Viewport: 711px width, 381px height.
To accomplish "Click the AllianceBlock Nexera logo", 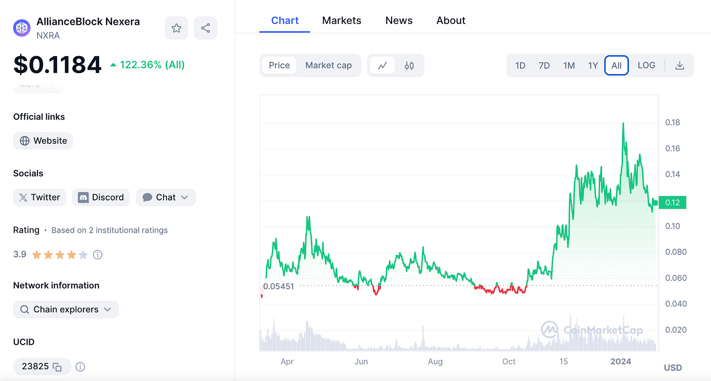I will click(x=22, y=28).
